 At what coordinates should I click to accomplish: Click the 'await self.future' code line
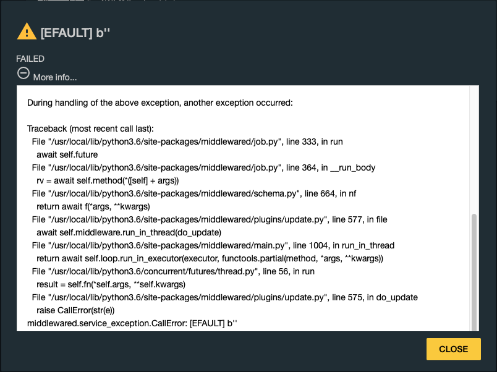point(67,154)
